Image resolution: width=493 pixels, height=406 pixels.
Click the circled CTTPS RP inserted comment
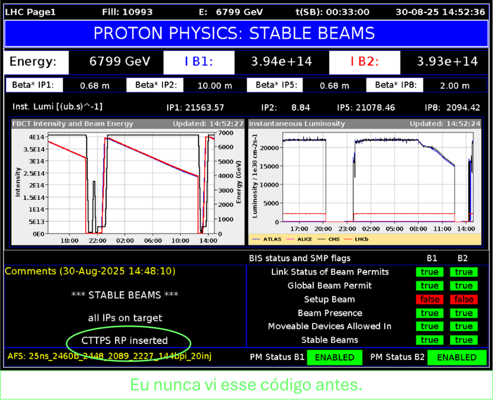click(x=125, y=341)
